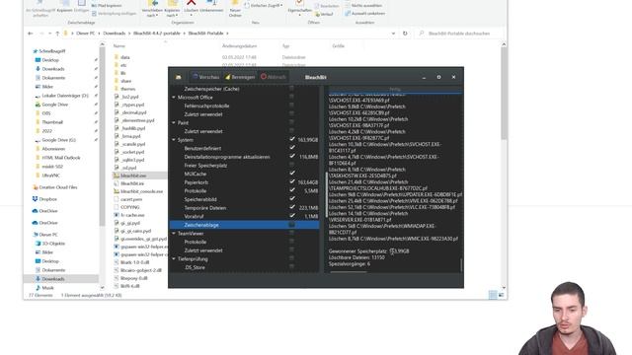Switch Explorer to large icons view
Screen dimensions: 632x355
click(x=501, y=295)
